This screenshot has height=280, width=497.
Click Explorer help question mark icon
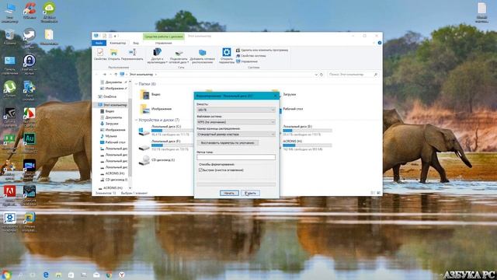(380, 43)
